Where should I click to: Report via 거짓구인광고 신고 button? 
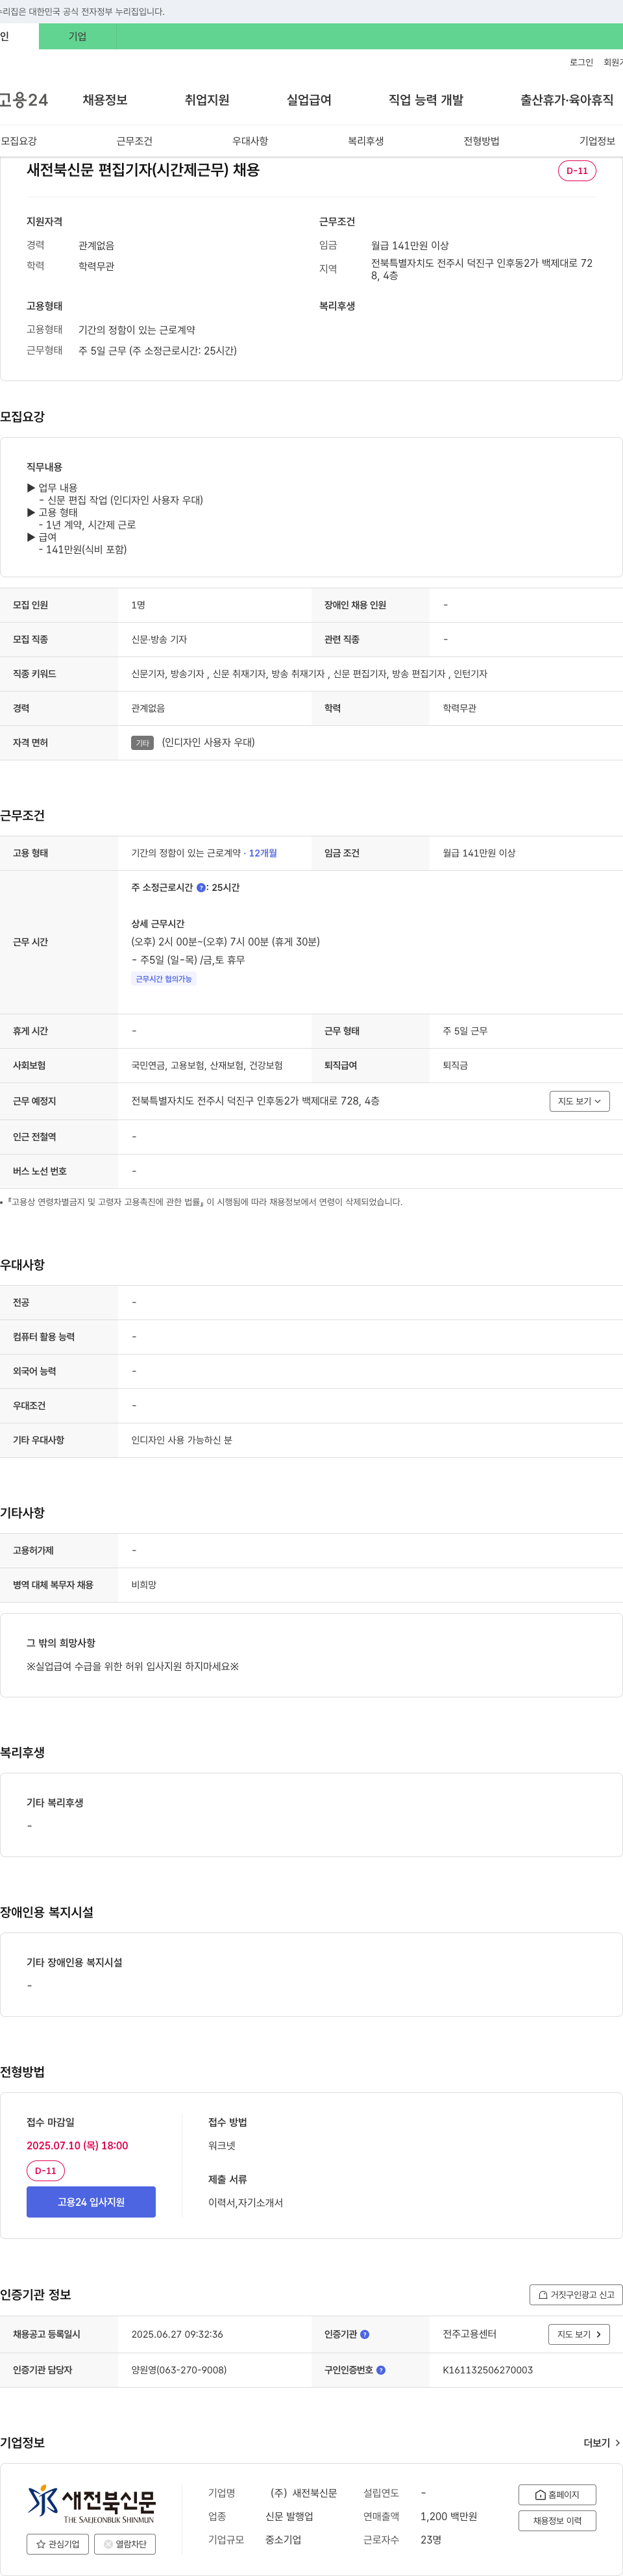click(576, 2294)
